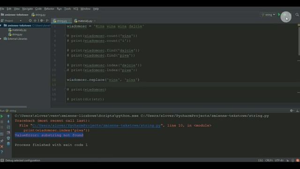Screen dimensions: 300x169
Task: Click the UTF-8 encoding in status bar
Action: [x=279, y=161]
